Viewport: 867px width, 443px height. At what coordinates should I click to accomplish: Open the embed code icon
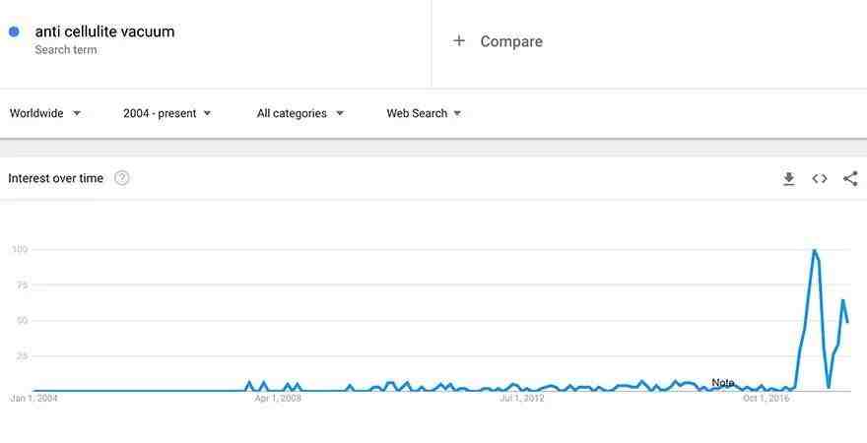820,178
